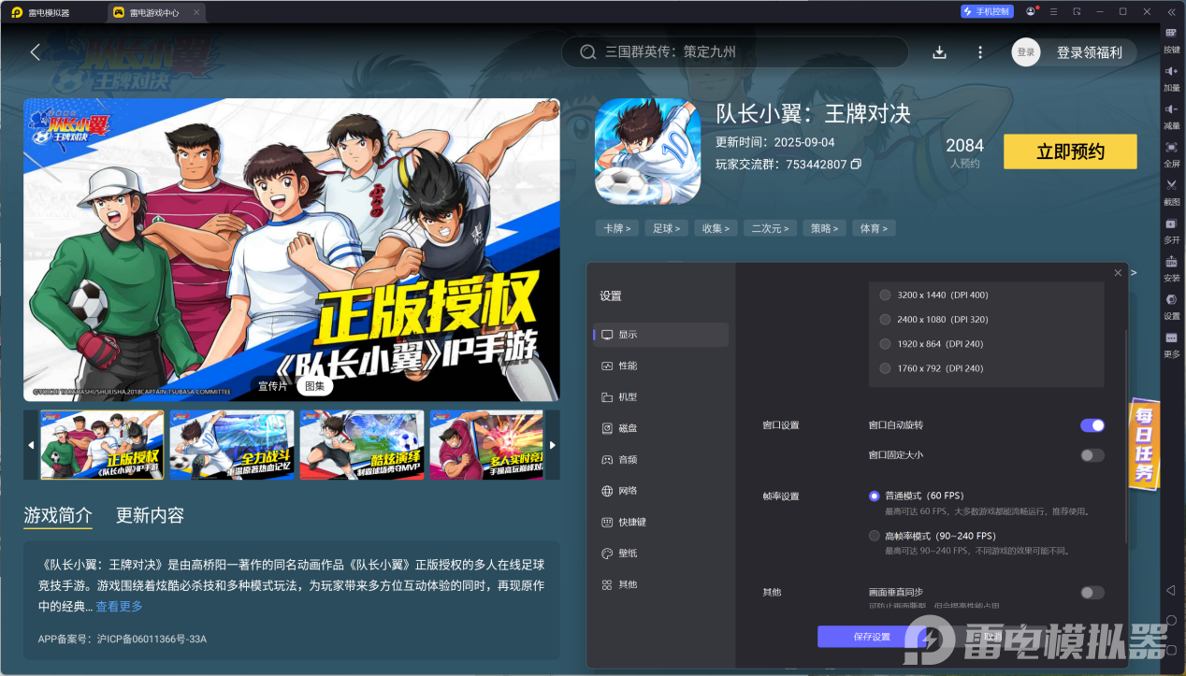Turn on 画面垂直同步 vertical sync
1186x676 pixels.
coord(1092,593)
